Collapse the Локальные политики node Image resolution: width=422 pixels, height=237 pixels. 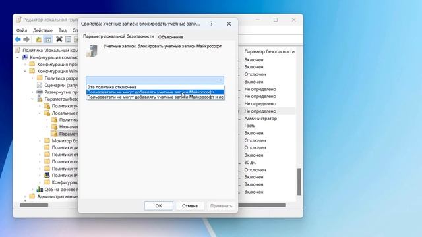(x=40, y=113)
